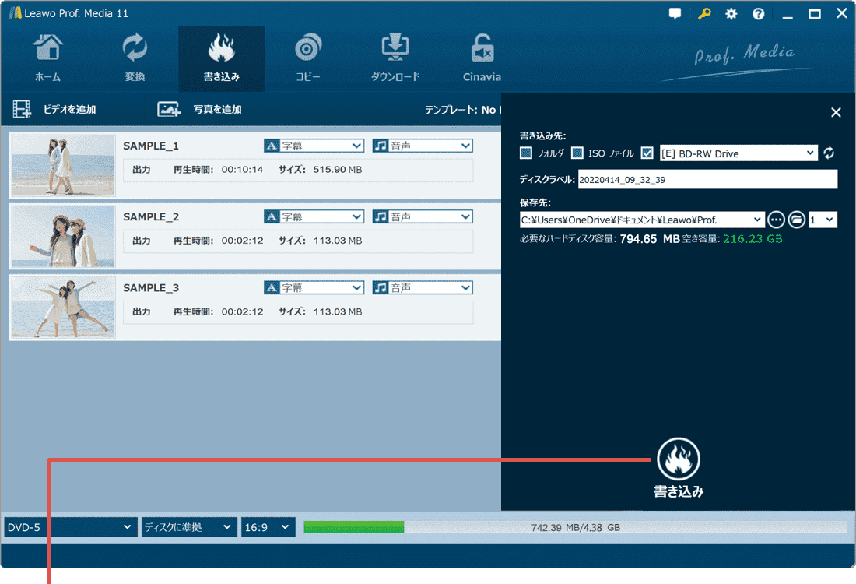The width and height of the screenshot is (856, 584).
Task: Open the ダウンロード tab
Action: click(395, 56)
